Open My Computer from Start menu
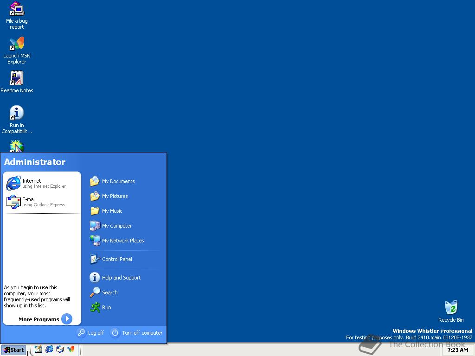Viewport: 475px width, 356px height. tap(111, 226)
